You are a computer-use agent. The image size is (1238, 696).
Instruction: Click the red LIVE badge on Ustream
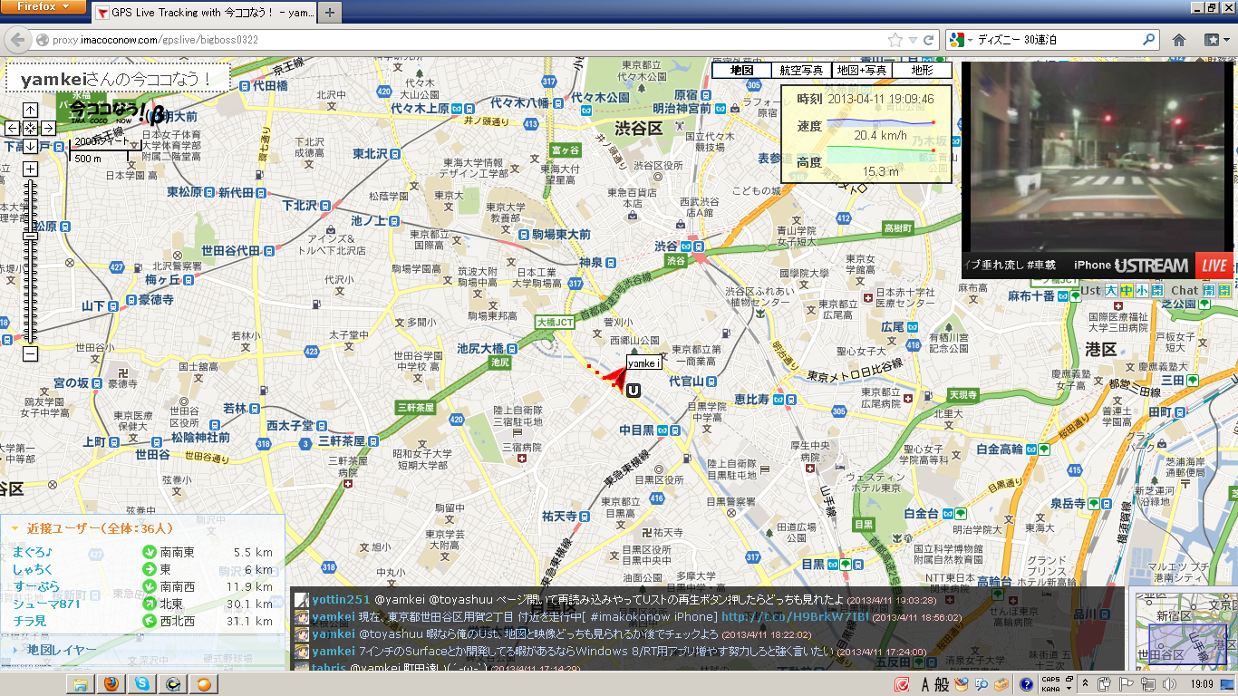1214,266
